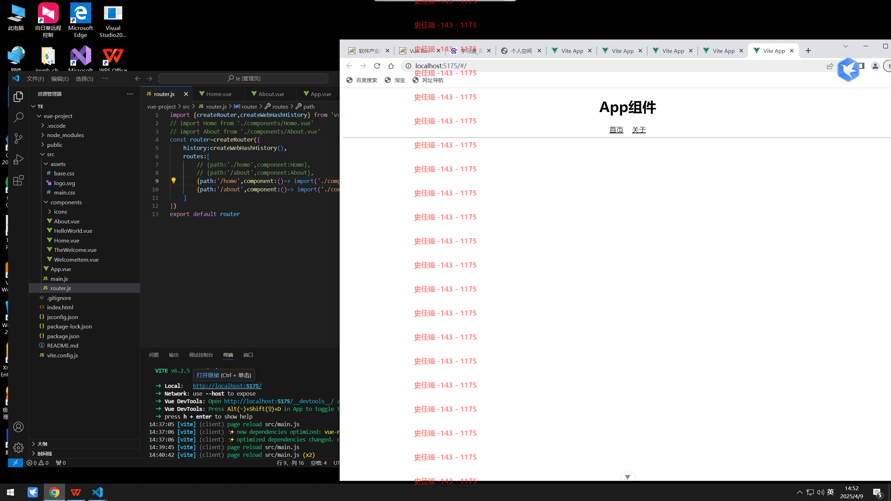This screenshot has height=501, width=891.
Task: Open WPS Office from the taskbar
Action: pos(76,492)
